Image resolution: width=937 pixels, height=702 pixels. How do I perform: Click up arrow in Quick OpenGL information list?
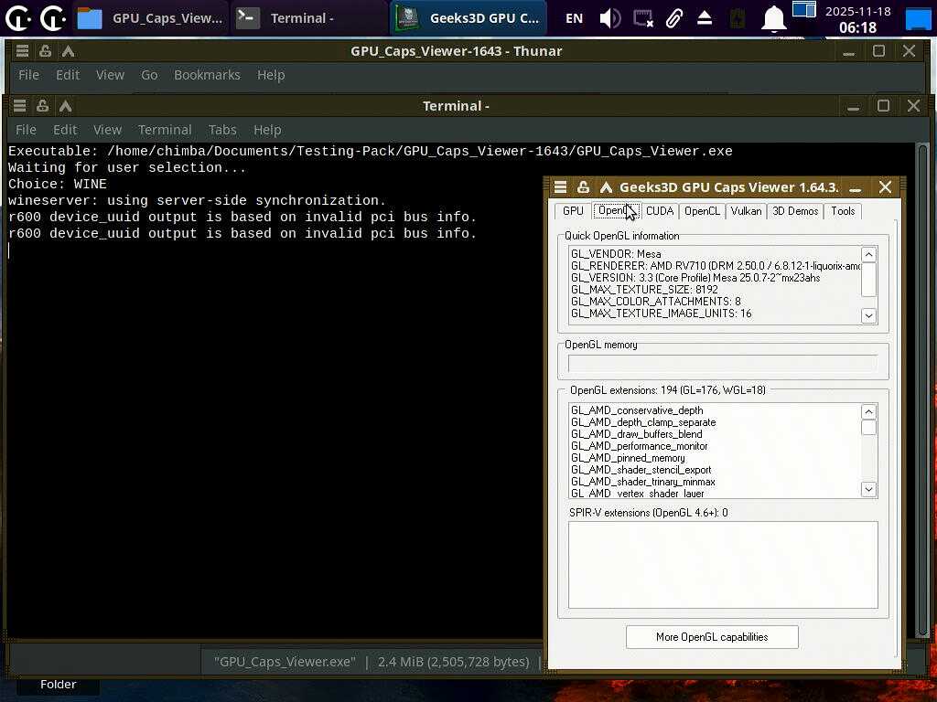point(869,254)
